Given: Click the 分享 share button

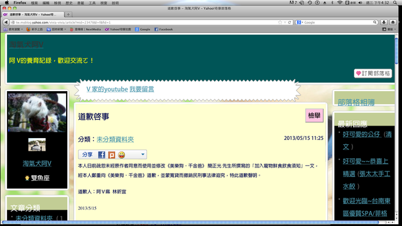Looking at the screenshot, I should click(x=87, y=154).
